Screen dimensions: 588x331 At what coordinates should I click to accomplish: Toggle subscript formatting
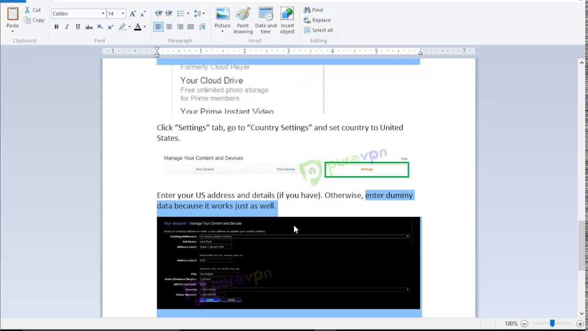pos(100,27)
